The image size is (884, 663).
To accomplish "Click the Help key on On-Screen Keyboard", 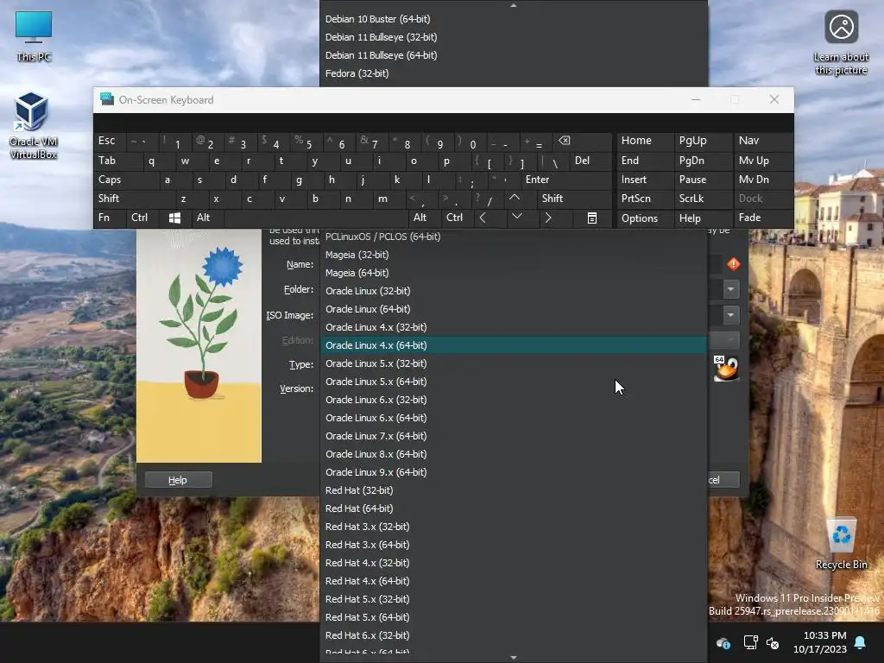I will click(x=703, y=218).
